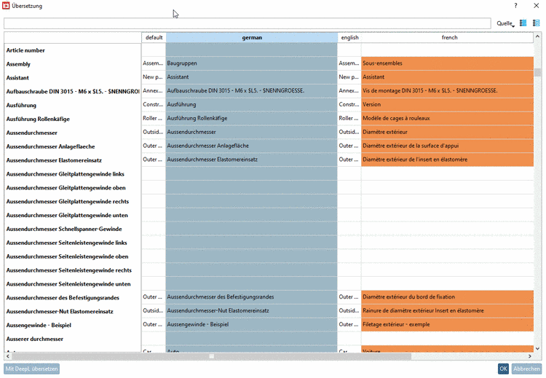The image size is (546, 378).
Task: Select Aussendurchmesser Gleitplattengewinde links row label
Action: click(x=65, y=174)
